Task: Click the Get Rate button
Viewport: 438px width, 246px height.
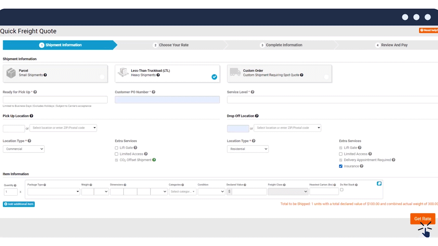Action: (423, 219)
